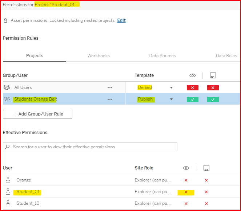
Task: Switch to the Workbooks tab
Action: (x=99, y=56)
